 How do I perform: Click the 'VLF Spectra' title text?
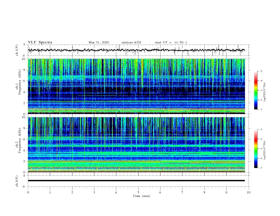coord(40,42)
